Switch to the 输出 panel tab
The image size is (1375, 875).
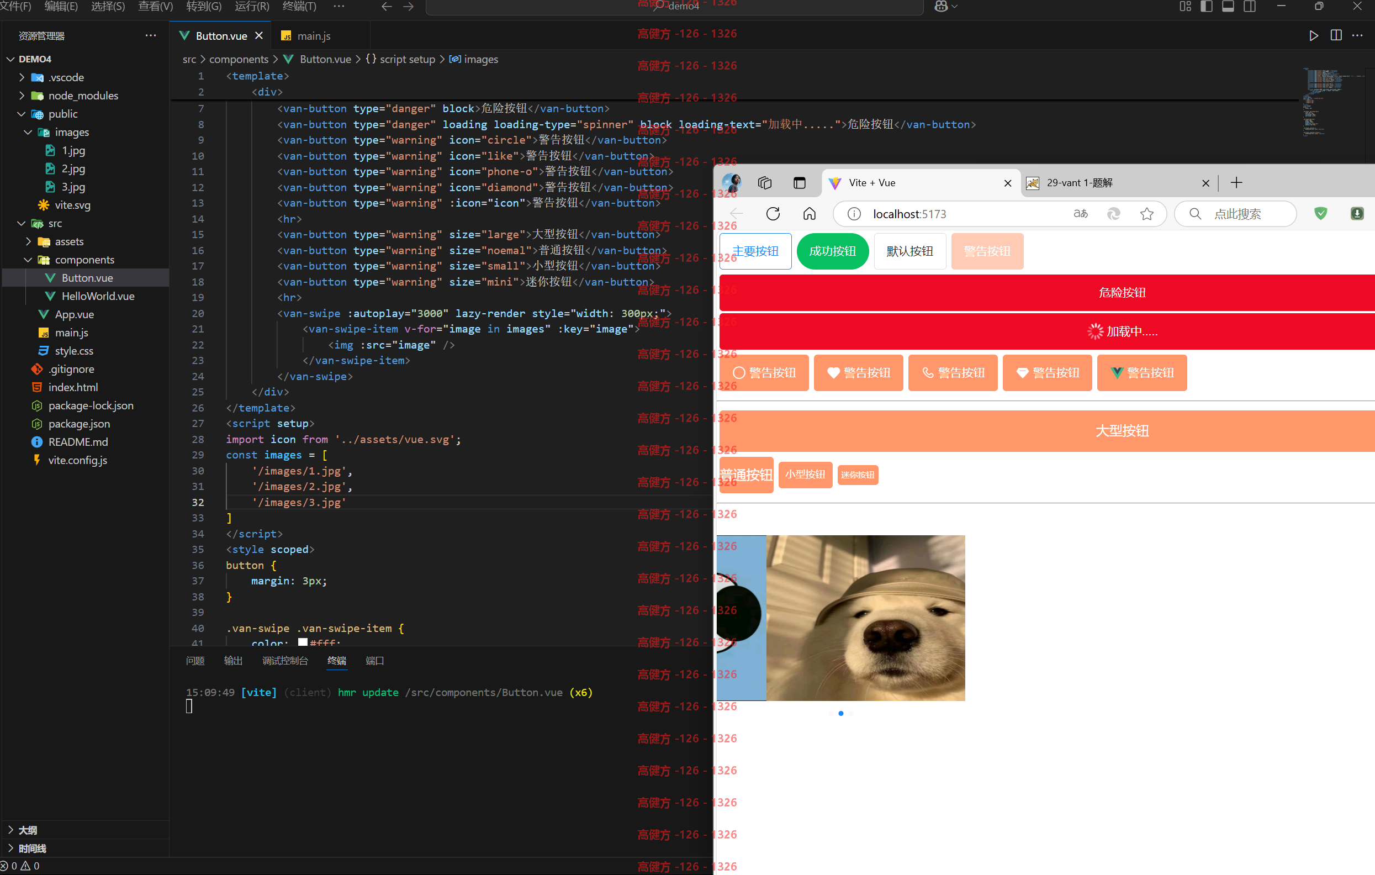(233, 661)
